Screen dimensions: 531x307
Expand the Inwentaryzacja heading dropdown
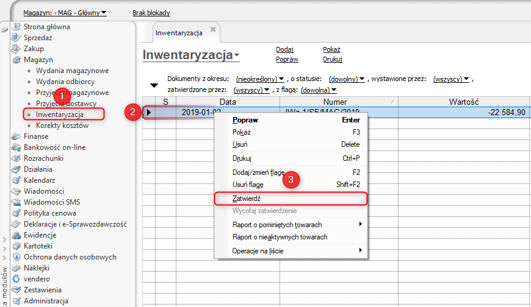coord(237,55)
